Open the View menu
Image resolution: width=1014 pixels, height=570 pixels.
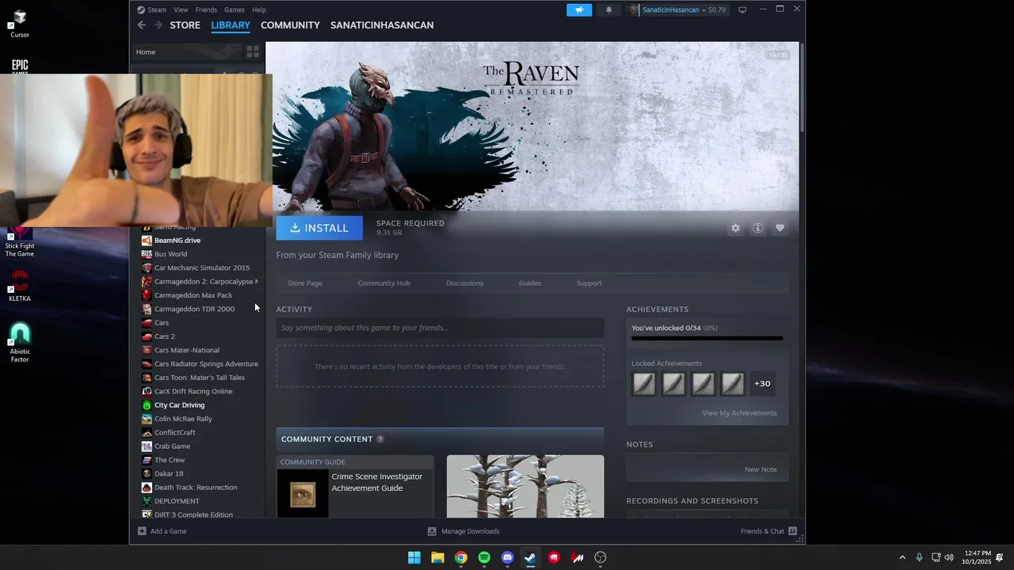pyautogui.click(x=181, y=9)
